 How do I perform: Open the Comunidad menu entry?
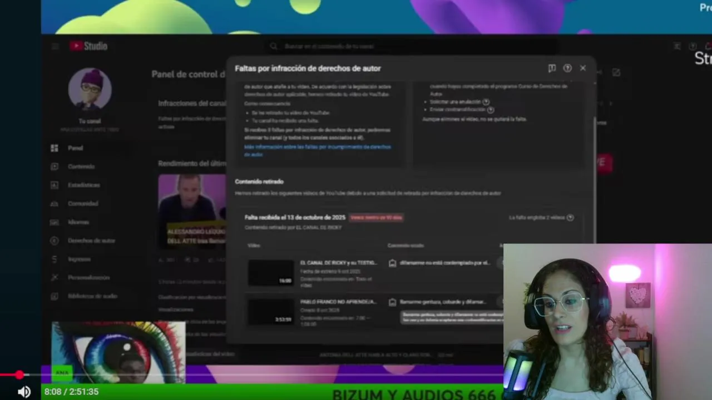coord(83,203)
